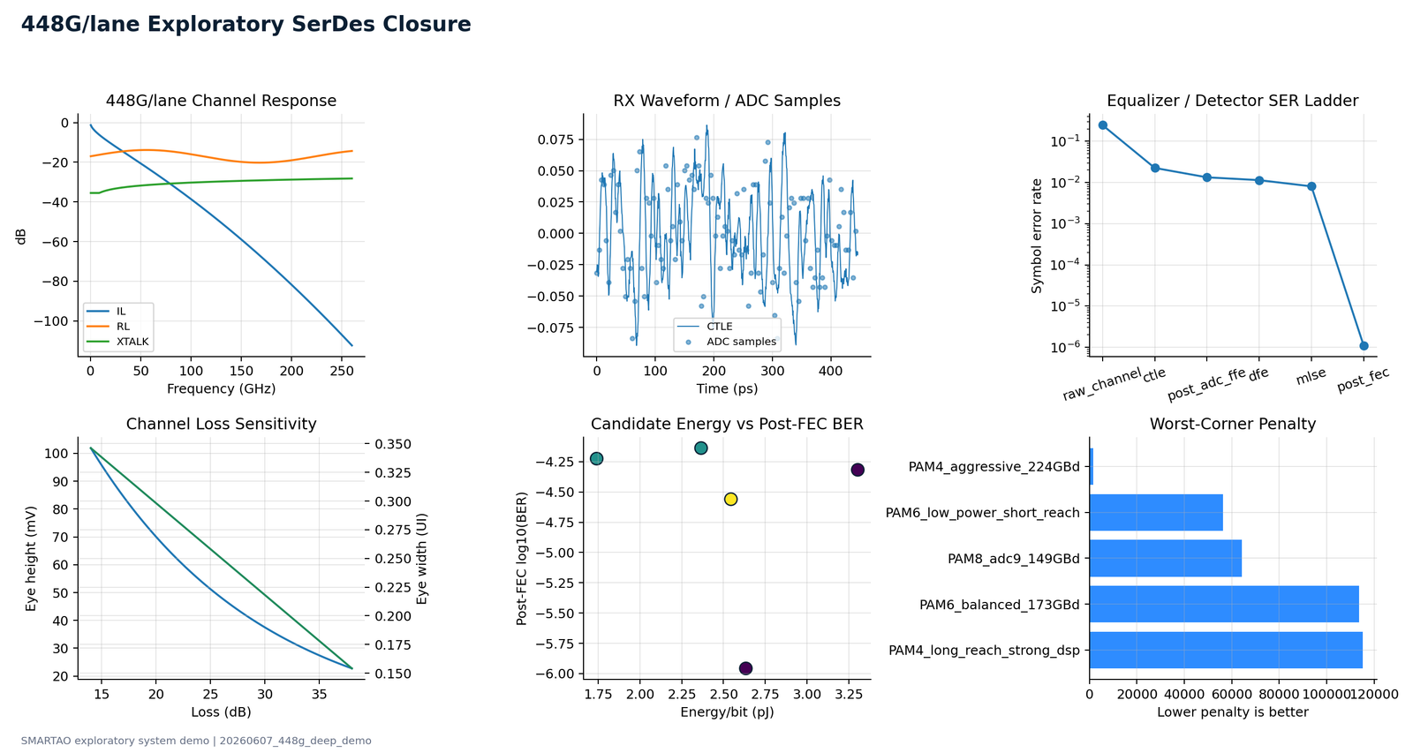Click the PAM8_adc9_149GBd bar
Screen dimensions: 1413x753
(1166, 559)
